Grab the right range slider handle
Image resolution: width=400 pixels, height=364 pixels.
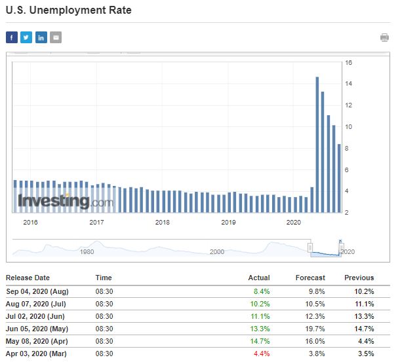342,247
